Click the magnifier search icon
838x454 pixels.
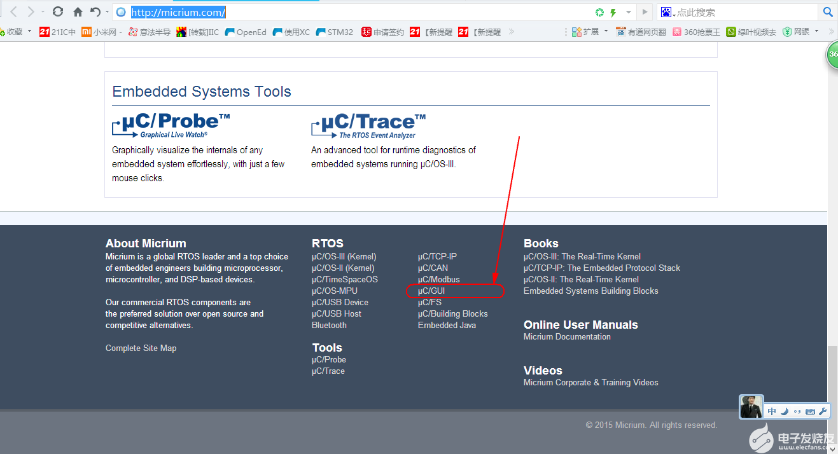tap(828, 12)
